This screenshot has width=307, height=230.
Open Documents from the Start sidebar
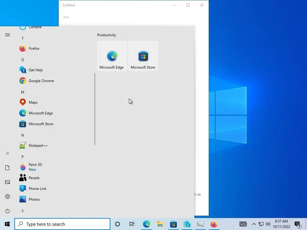(x=7, y=168)
